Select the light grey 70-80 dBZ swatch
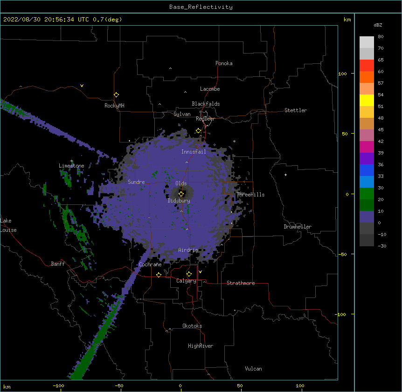Screen dimensions: 402x392 tap(367, 42)
